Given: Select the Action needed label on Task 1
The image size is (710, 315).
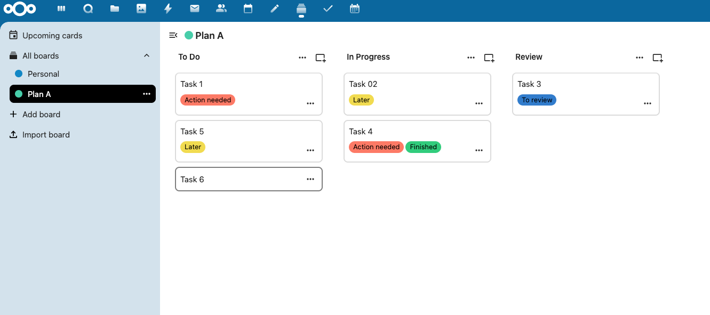Looking at the screenshot, I should pyautogui.click(x=208, y=100).
